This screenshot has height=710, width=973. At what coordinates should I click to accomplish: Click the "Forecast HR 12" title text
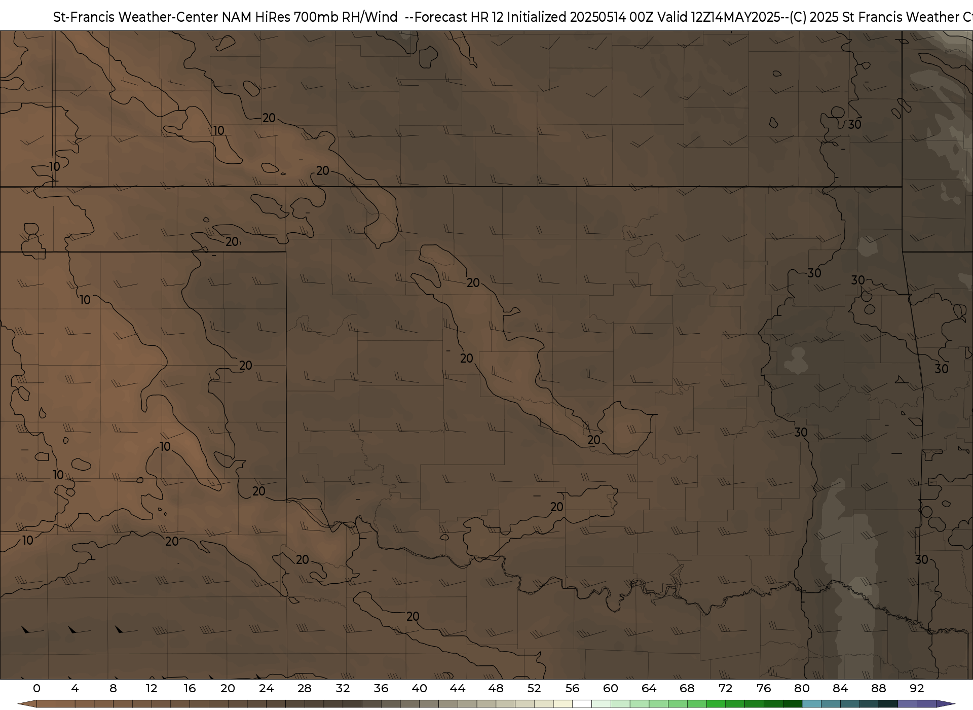tap(459, 17)
